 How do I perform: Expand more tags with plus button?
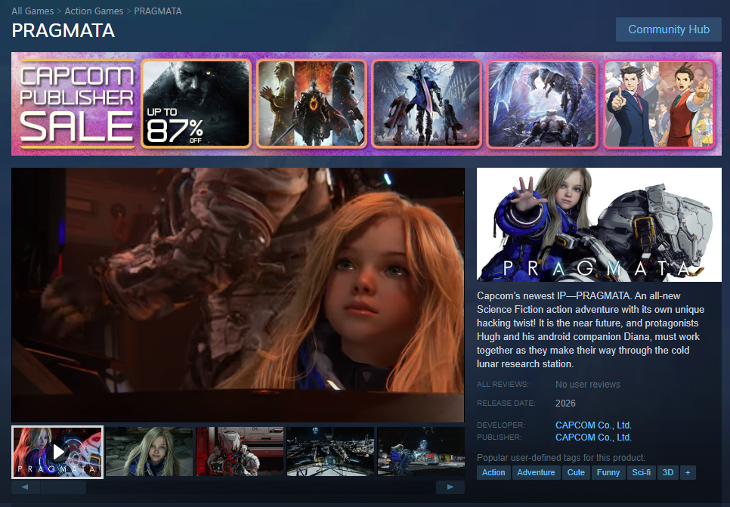[688, 472]
